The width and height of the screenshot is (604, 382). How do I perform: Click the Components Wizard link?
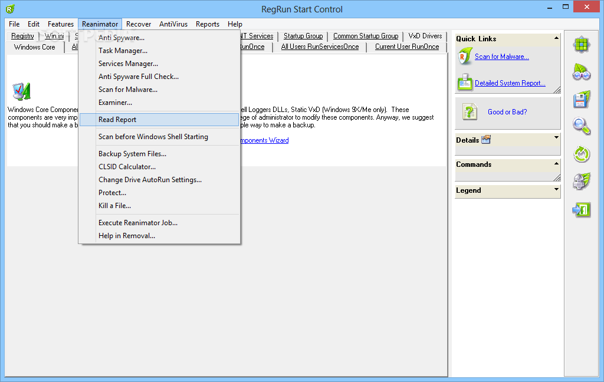pos(264,140)
